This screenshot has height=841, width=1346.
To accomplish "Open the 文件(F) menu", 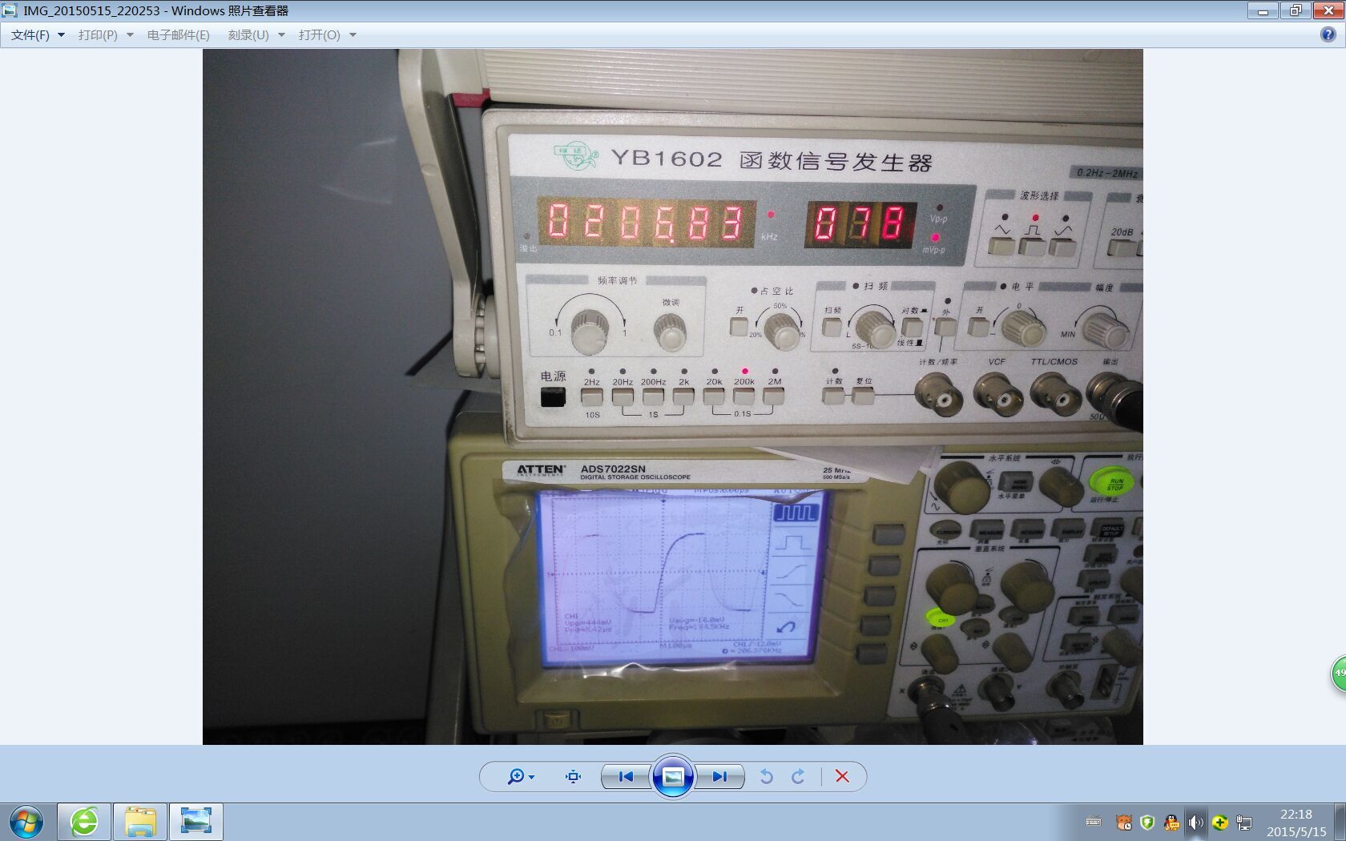I will coord(30,35).
